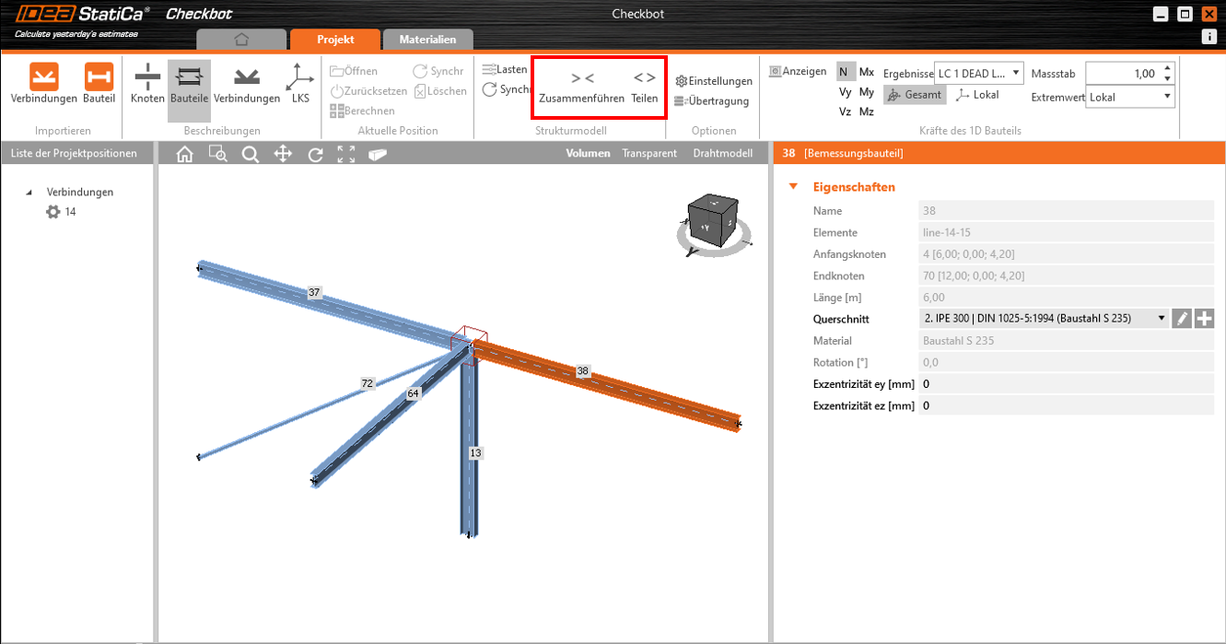Select member label 38 in model

point(582,370)
